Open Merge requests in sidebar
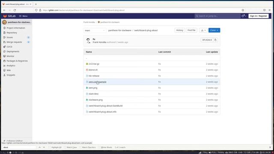The image size is (274, 154). [x=14, y=42]
